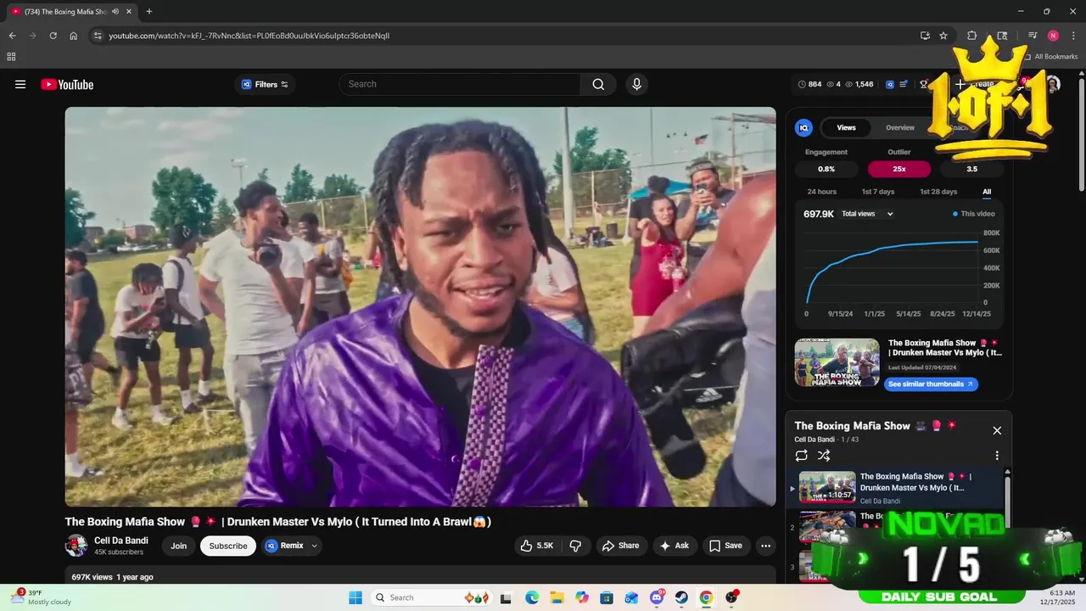Select the 24 hours time range
The width and height of the screenshot is (1086, 611).
click(x=821, y=192)
